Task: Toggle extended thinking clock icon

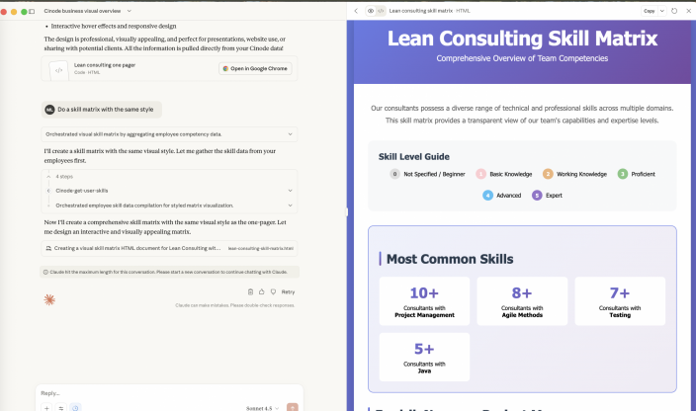Action: (x=76, y=407)
